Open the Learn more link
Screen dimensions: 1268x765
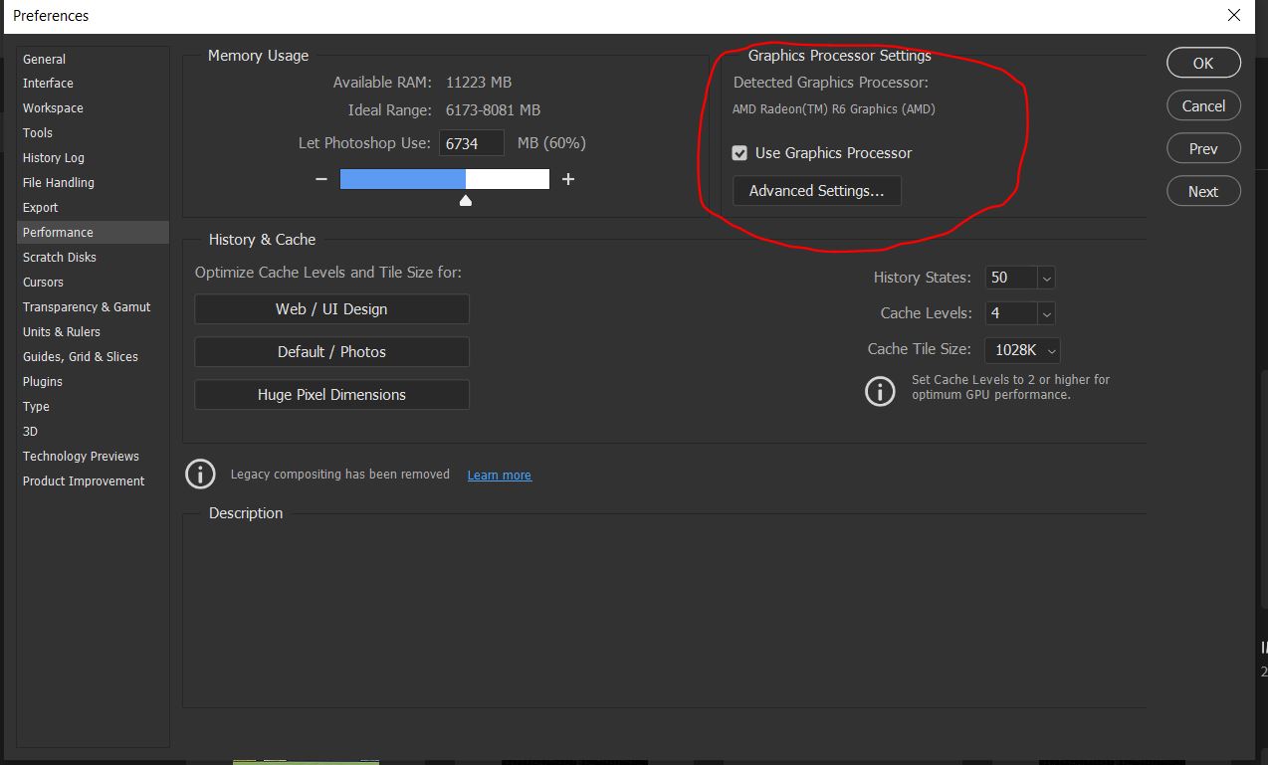point(499,475)
